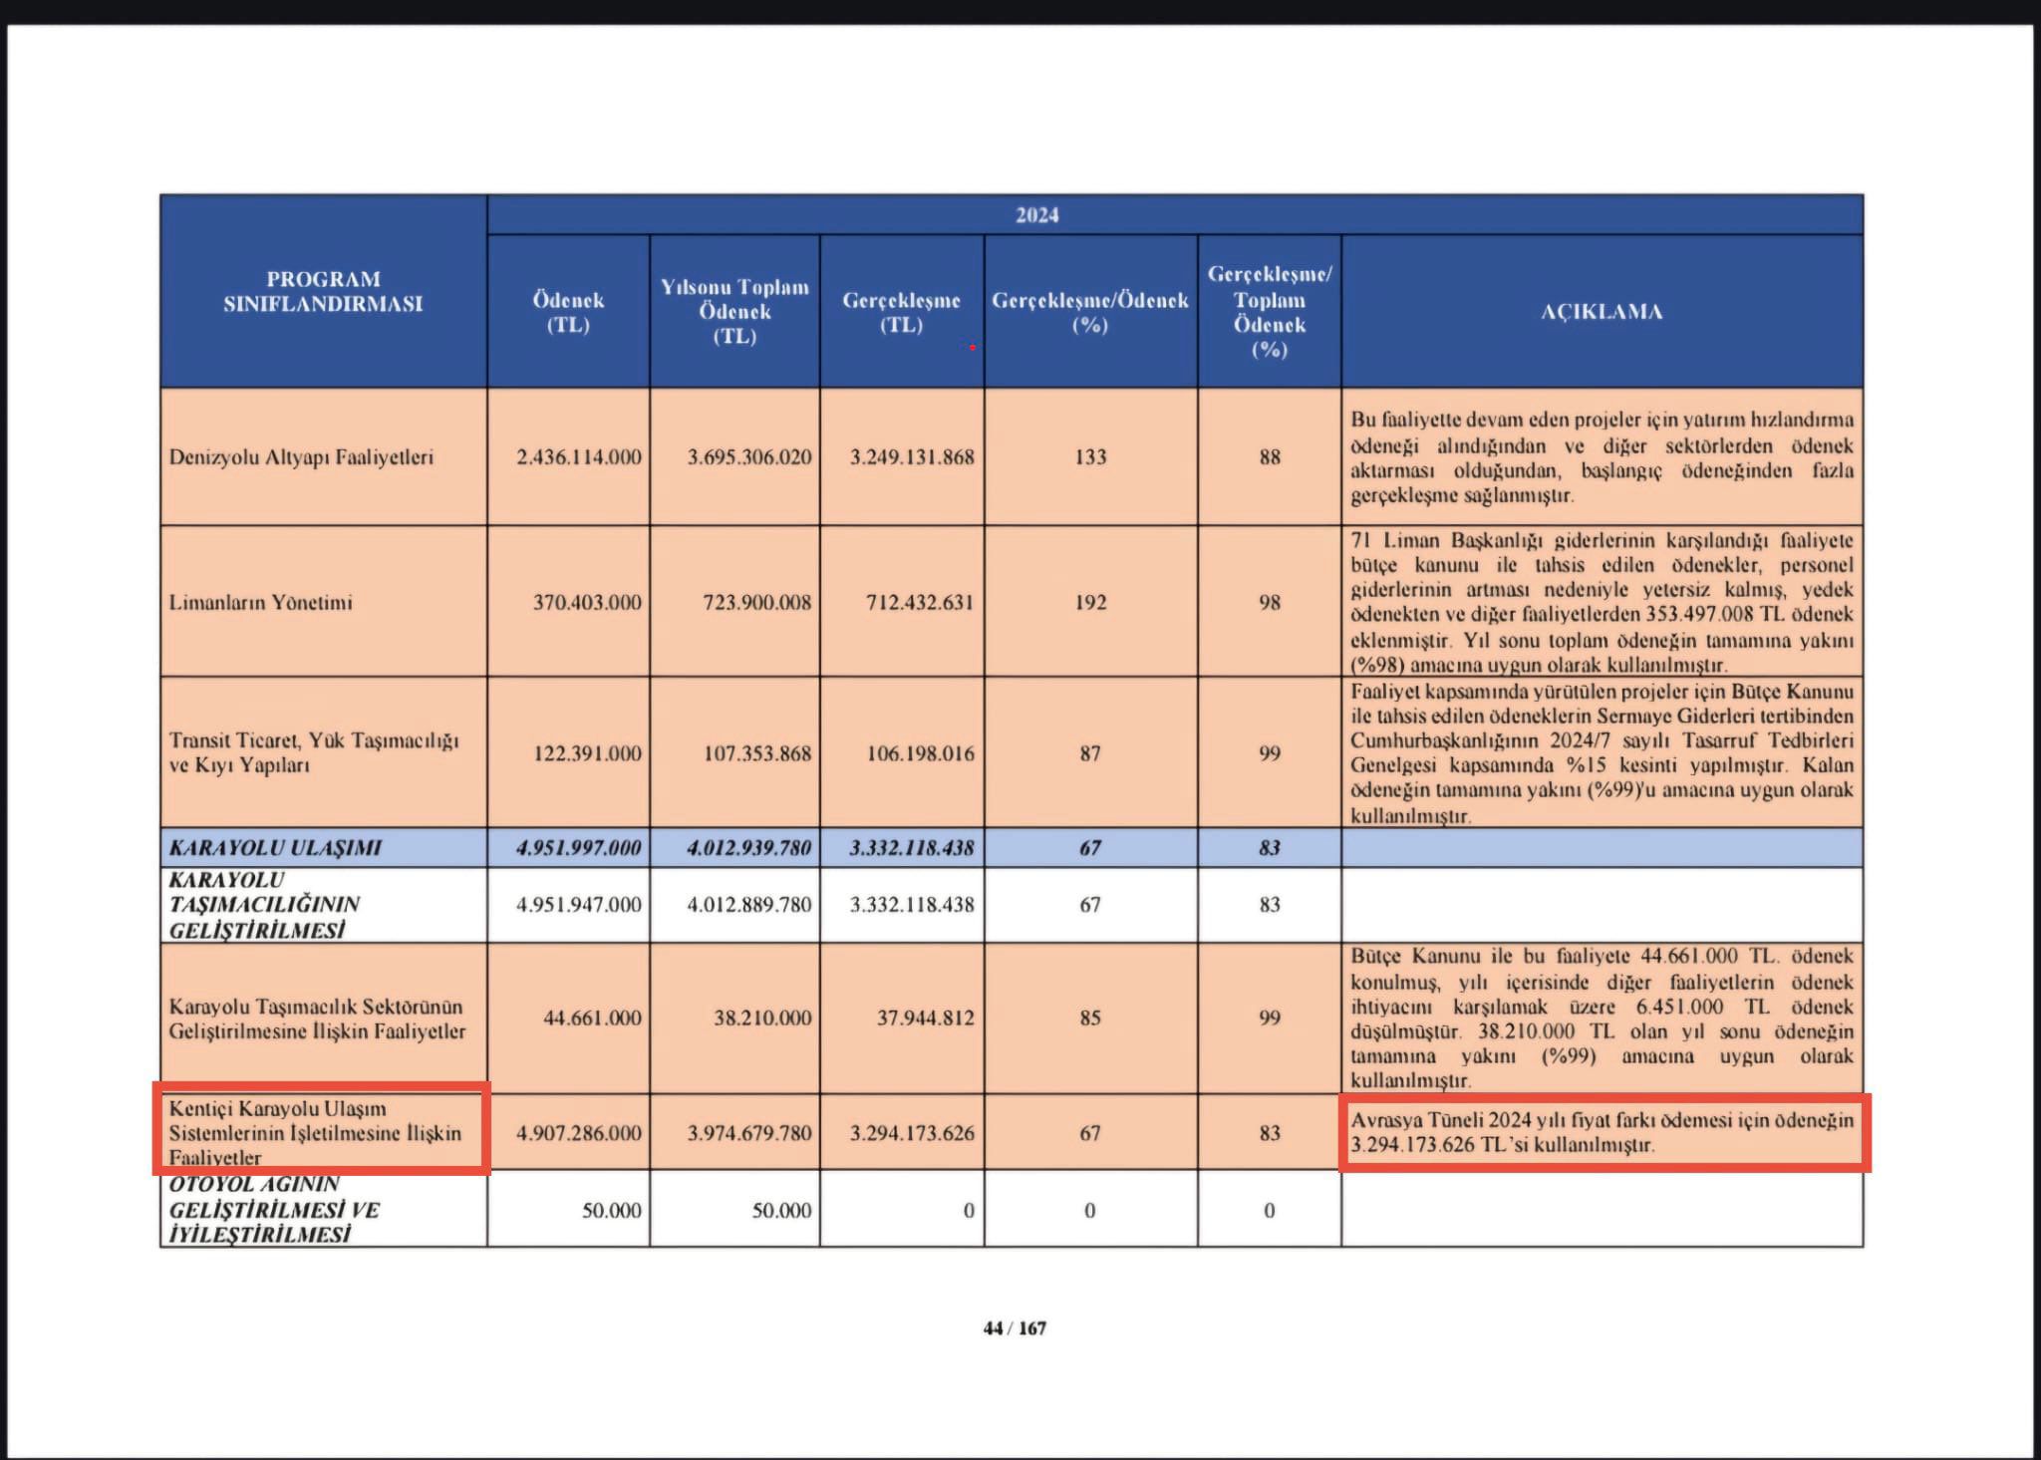
Task: Click the AÇIKLAMA column header
Action: [1601, 312]
